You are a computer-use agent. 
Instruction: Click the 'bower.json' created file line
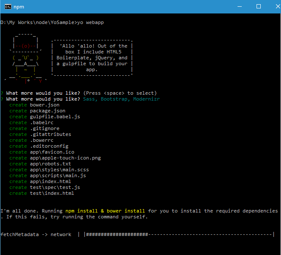pos(44,105)
